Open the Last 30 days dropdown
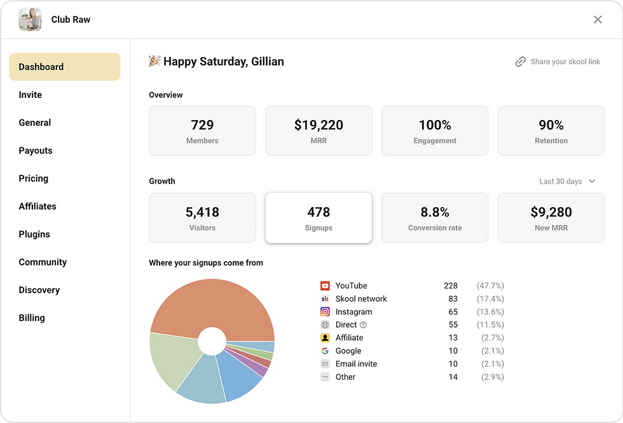623x423 pixels. point(567,182)
